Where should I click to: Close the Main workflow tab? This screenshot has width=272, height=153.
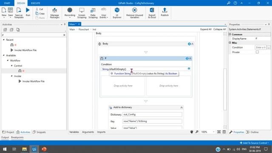tap(79, 24)
